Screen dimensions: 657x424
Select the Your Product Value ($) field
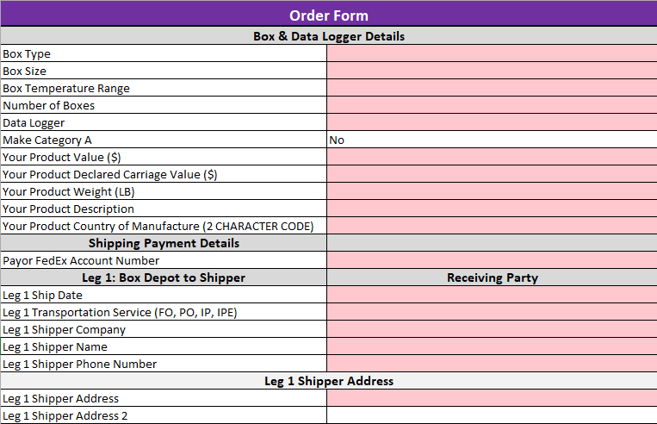coord(491,157)
